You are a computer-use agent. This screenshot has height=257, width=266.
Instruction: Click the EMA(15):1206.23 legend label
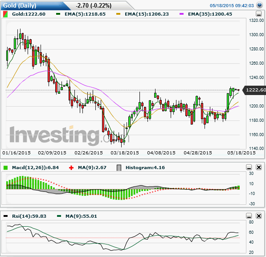(147, 14)
